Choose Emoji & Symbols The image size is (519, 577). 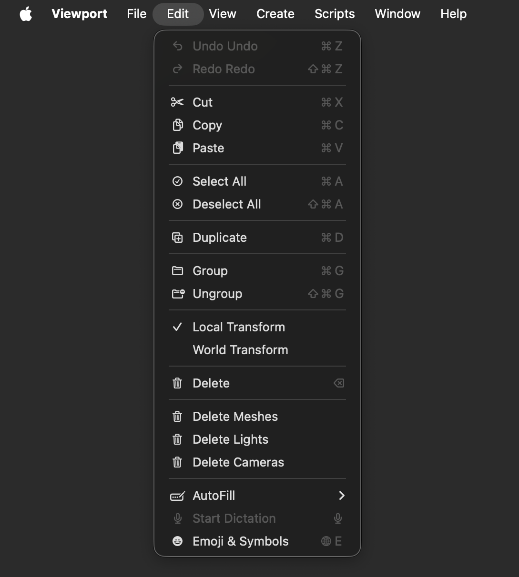(x=257, y=541)
